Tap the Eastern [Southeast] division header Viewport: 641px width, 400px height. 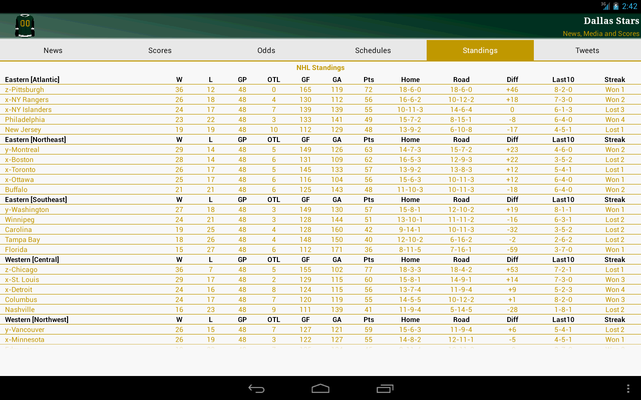click(36, 199)
